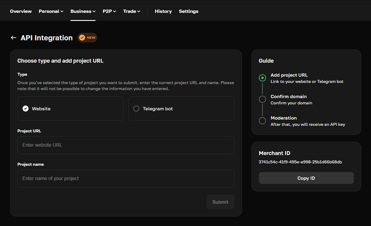Focus the Project URL input field
Image resolution: width=371 pixels, height=226 pixels.
(x=126, y=145)
